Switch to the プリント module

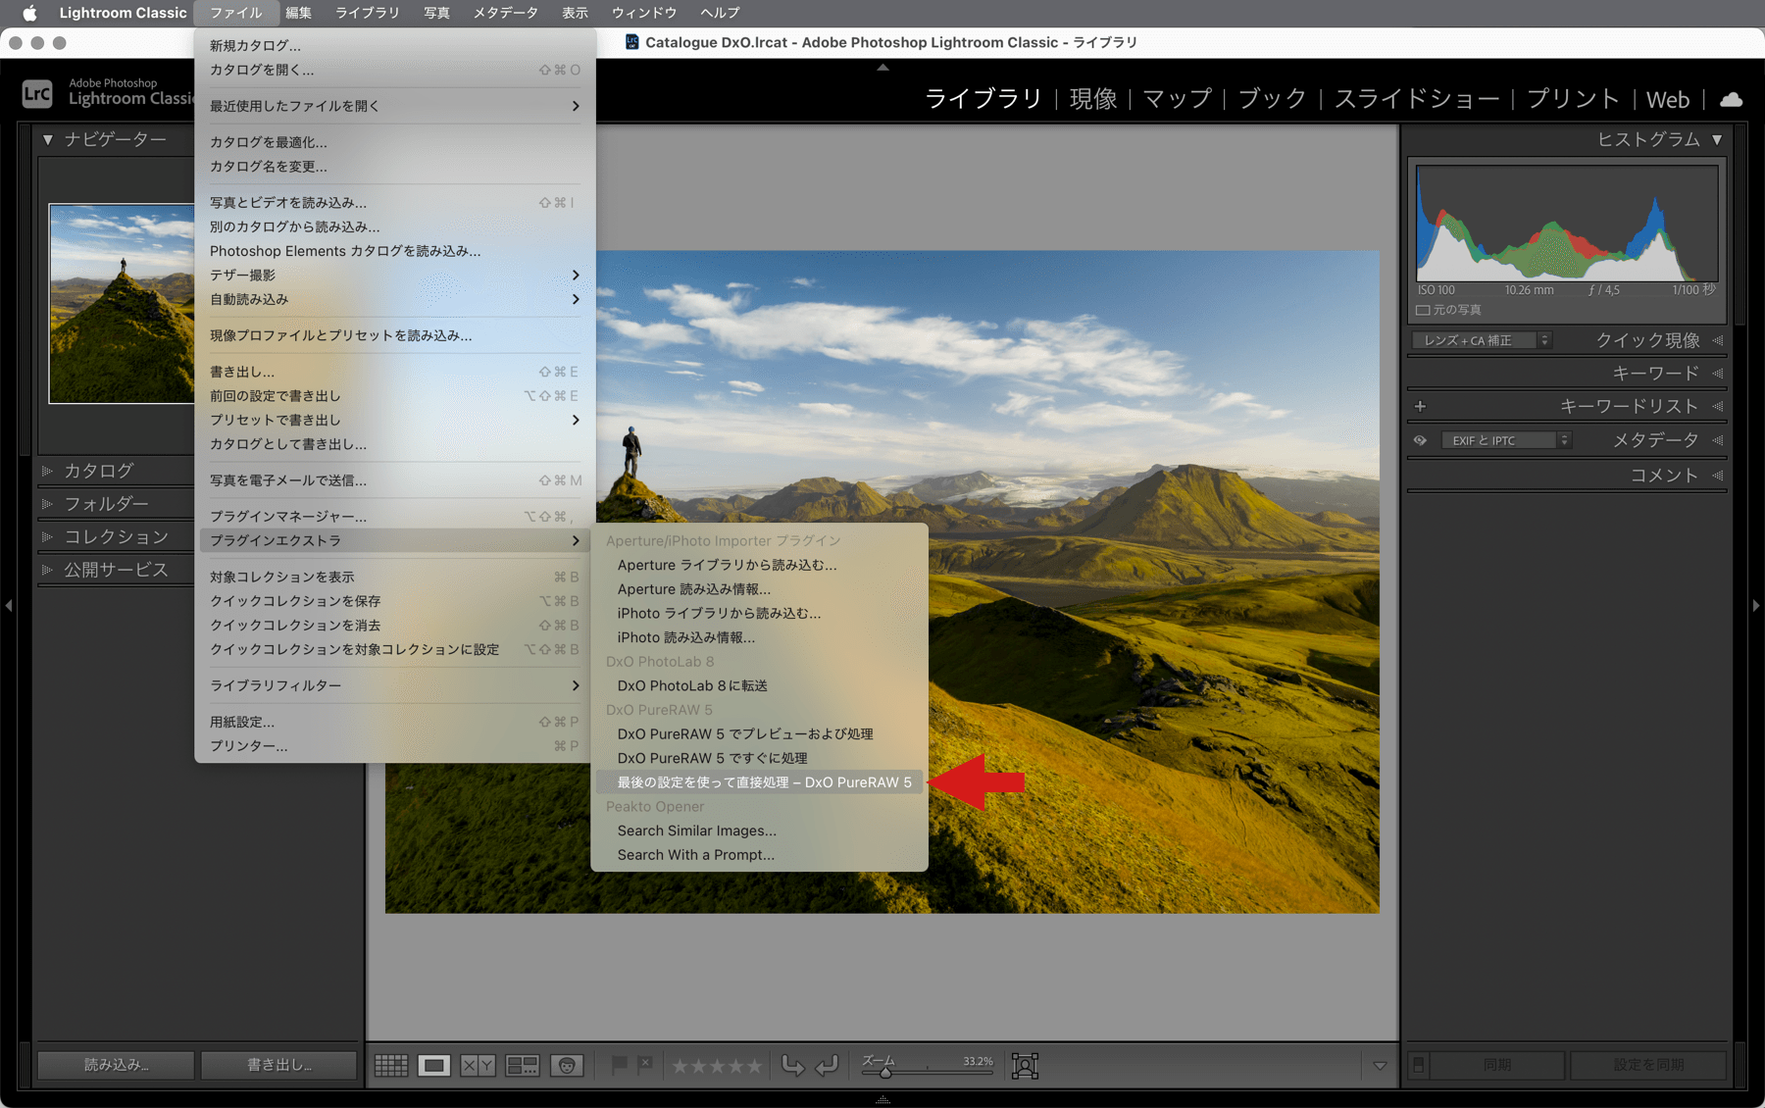(x=1574, y=99)
